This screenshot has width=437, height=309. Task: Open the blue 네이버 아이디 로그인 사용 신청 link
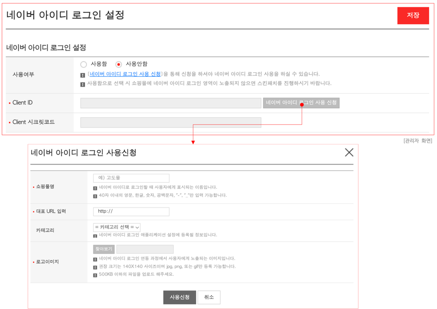(125, 74)
